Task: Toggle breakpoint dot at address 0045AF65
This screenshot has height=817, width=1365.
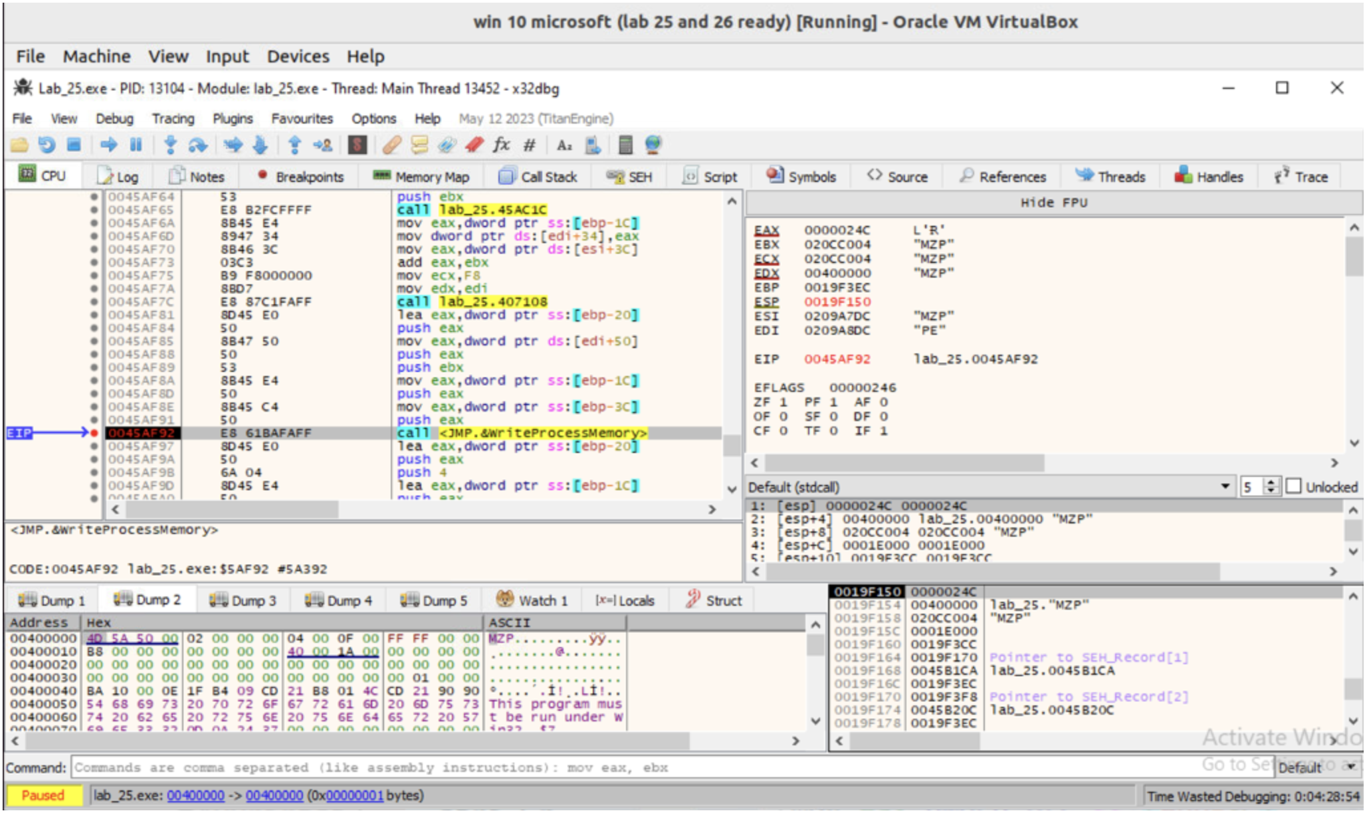Action: 94,210
